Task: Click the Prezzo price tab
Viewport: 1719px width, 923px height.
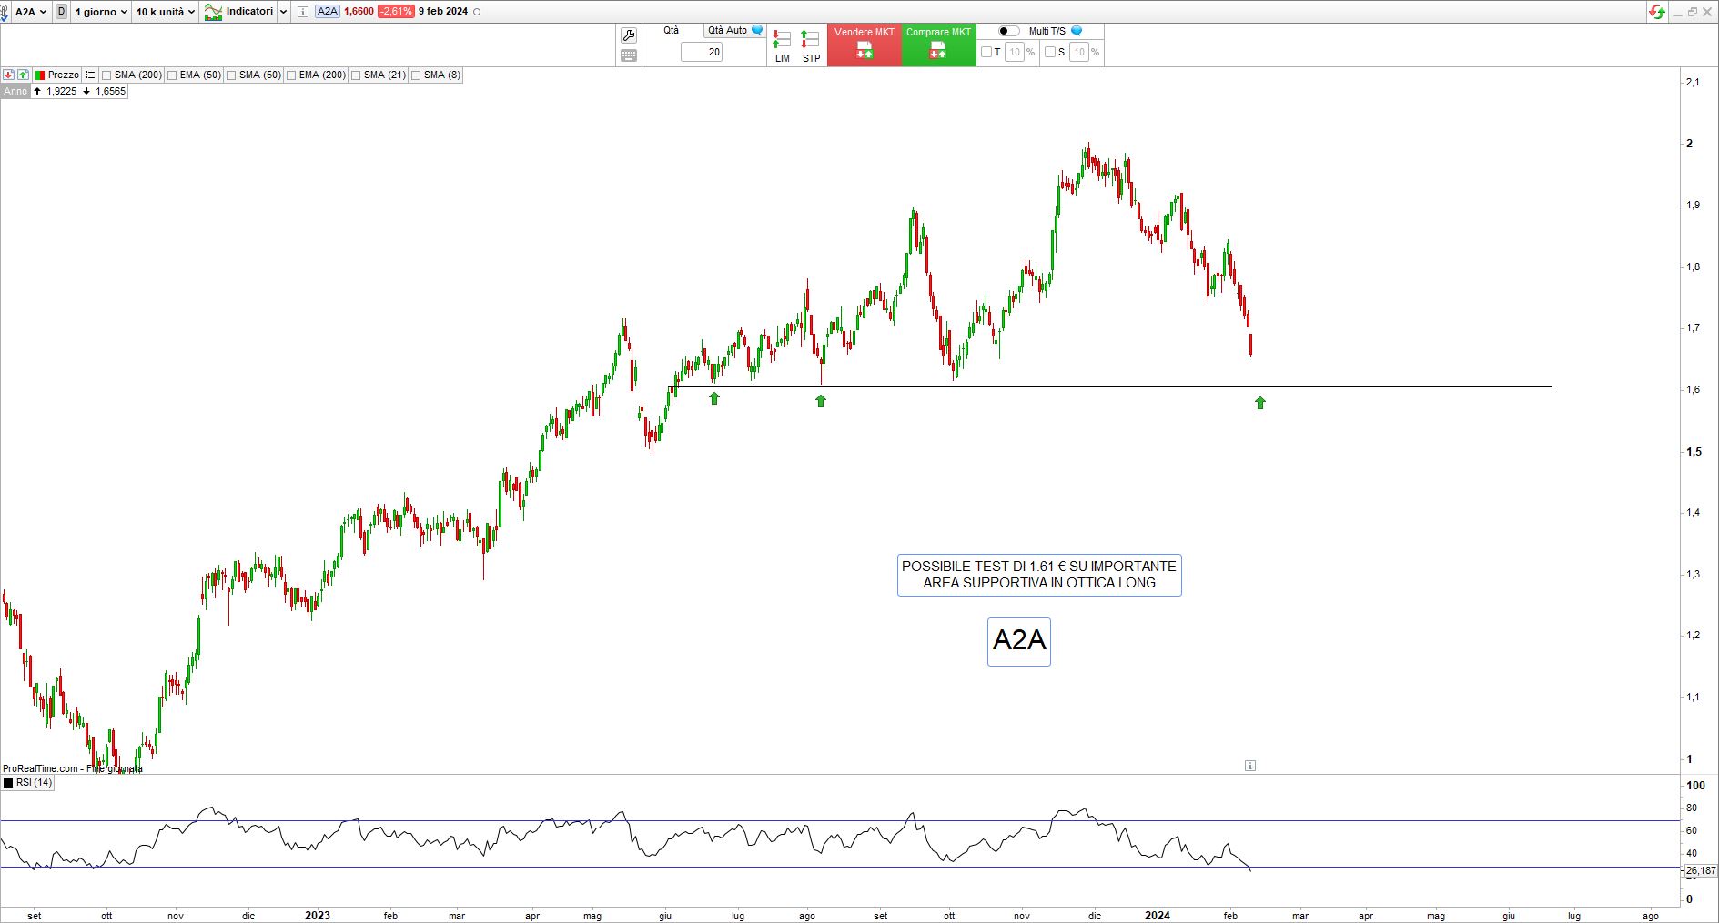Action: coord(63,75)
